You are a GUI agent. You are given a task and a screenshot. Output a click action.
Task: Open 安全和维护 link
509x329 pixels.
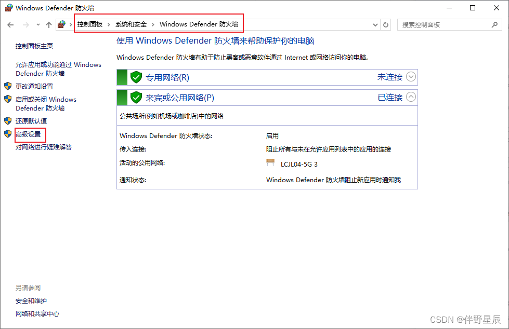pos(31,301)
